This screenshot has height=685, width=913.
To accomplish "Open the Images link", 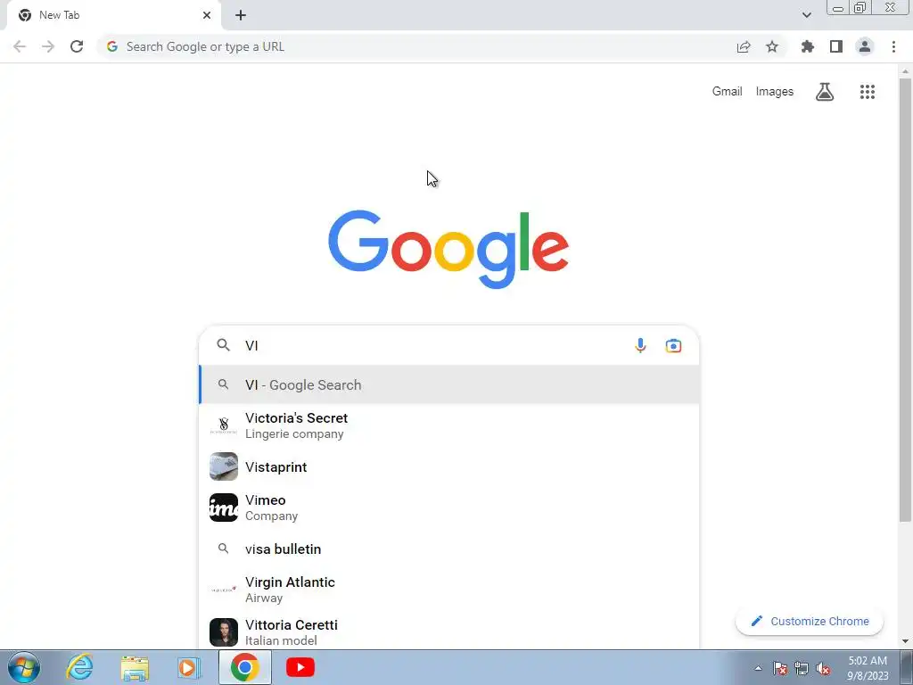I will tap(775, 92).
